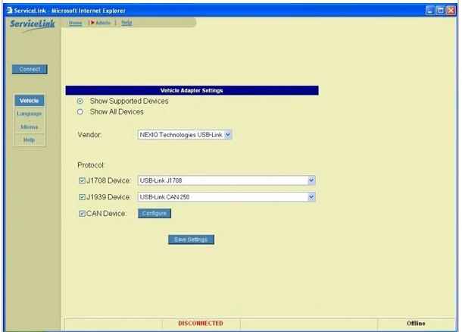Expand the J1708 Device dropdown arrow

311,180
